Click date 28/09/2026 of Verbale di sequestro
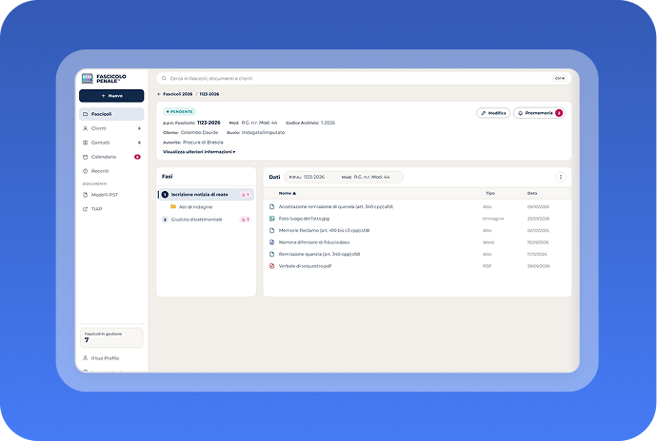 (538, 266)
